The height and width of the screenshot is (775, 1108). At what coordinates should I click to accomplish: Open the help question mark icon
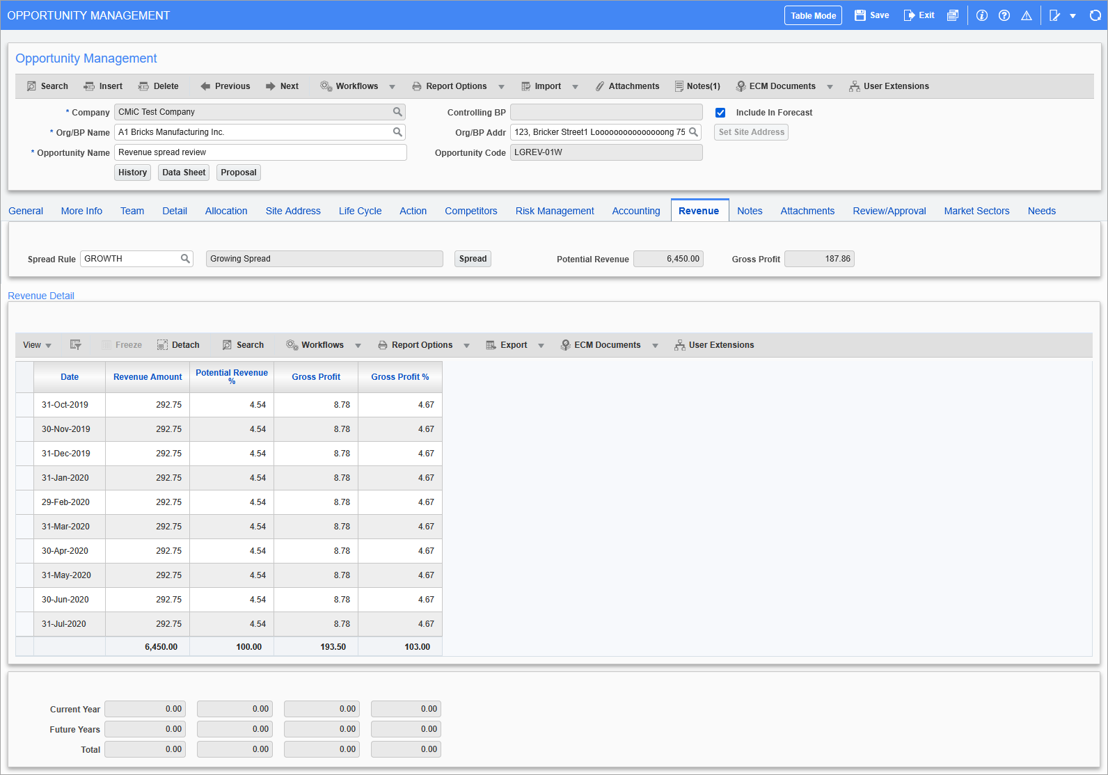[1004, 15]
